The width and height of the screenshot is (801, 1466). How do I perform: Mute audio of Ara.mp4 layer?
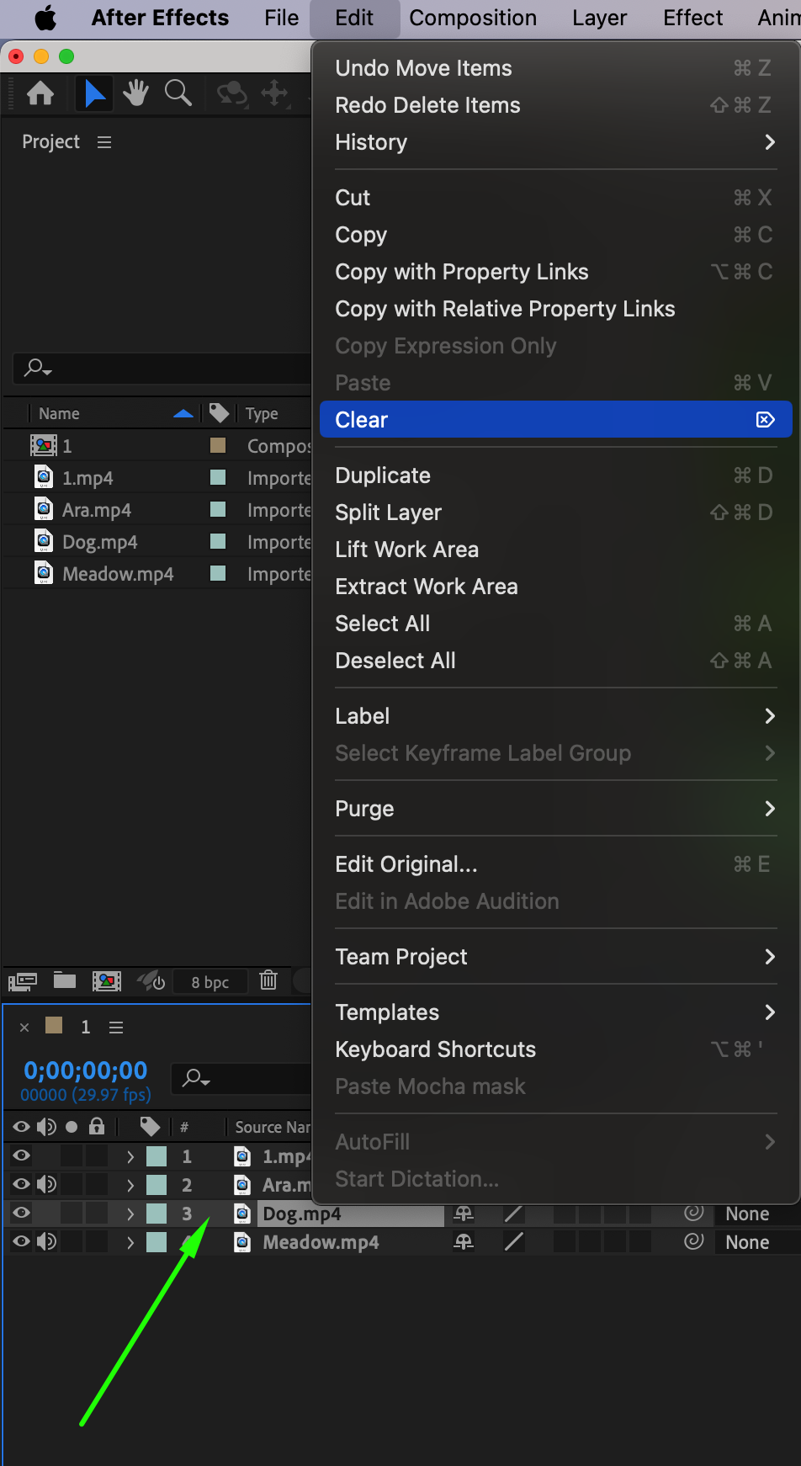pos(47,1184)
